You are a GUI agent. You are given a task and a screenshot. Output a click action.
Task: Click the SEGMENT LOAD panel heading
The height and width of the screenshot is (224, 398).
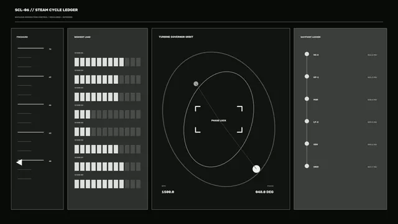(x=82, y=37)
